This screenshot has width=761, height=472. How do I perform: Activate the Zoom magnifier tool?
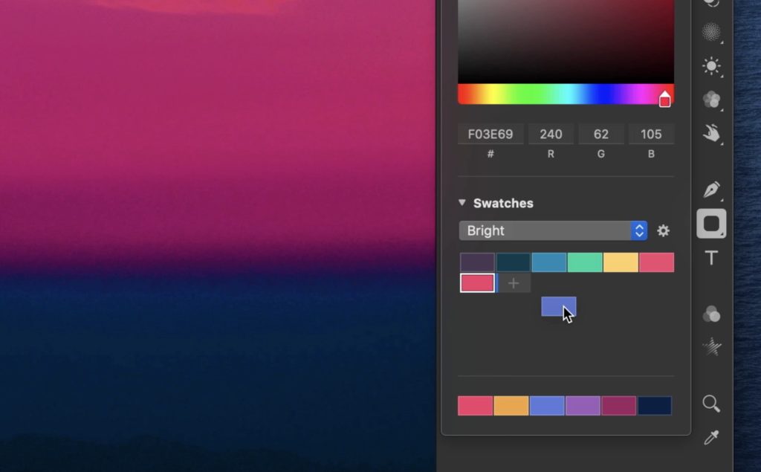(x=711, y=404)
